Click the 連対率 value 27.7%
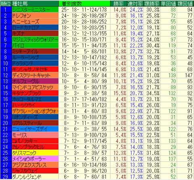 click(x=135, y=51)
